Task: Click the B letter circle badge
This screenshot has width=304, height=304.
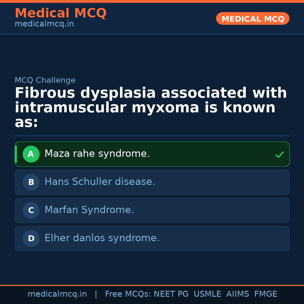Action: tap(31, 182)
